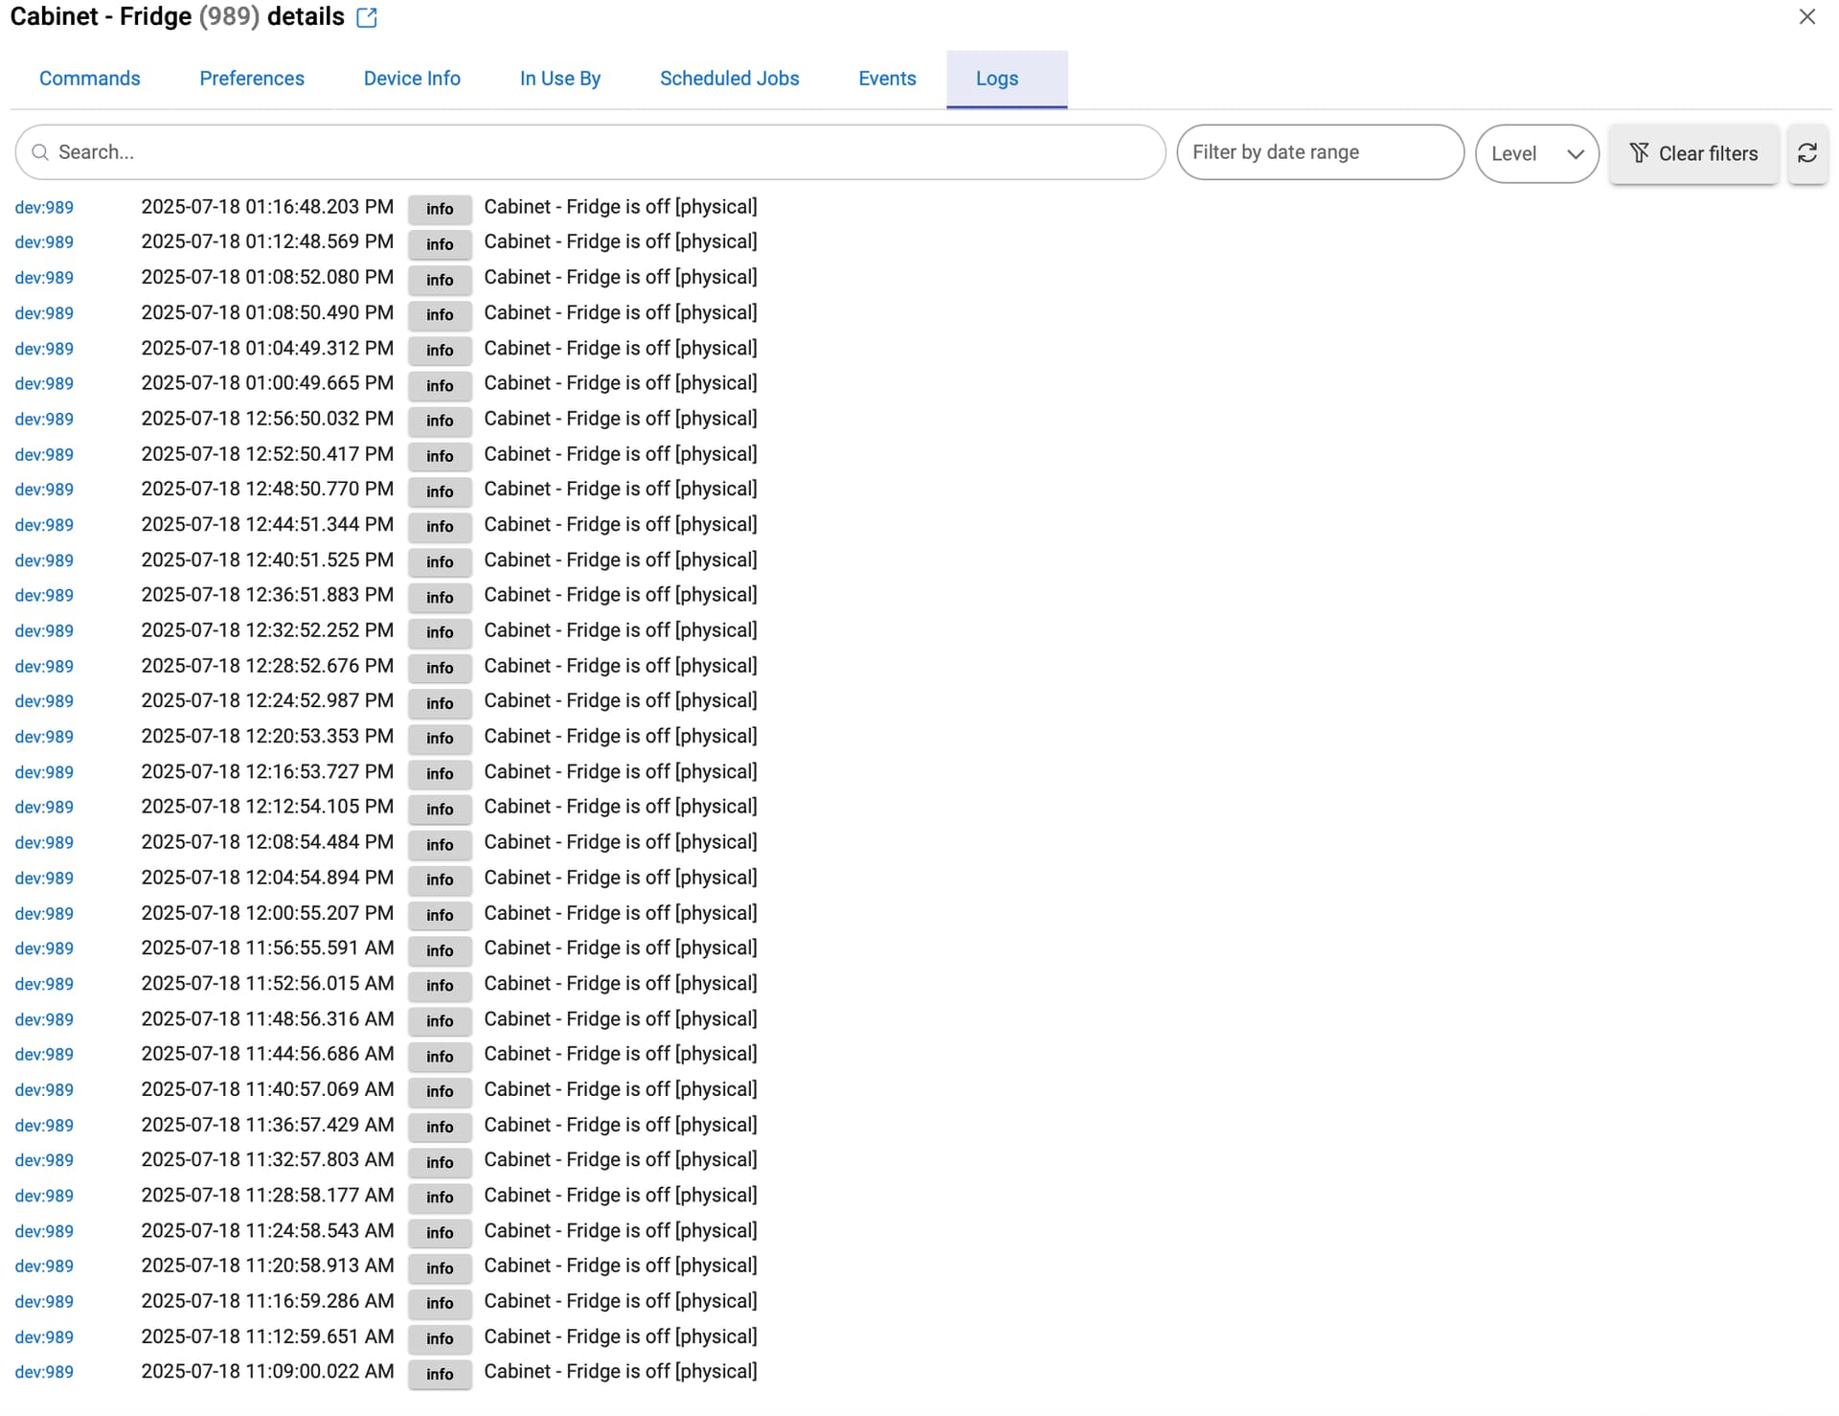Click info badge on 11:56:55.591 AM entry
Viewport: 1839px width, 1416px height.
(x=440, y=950)
